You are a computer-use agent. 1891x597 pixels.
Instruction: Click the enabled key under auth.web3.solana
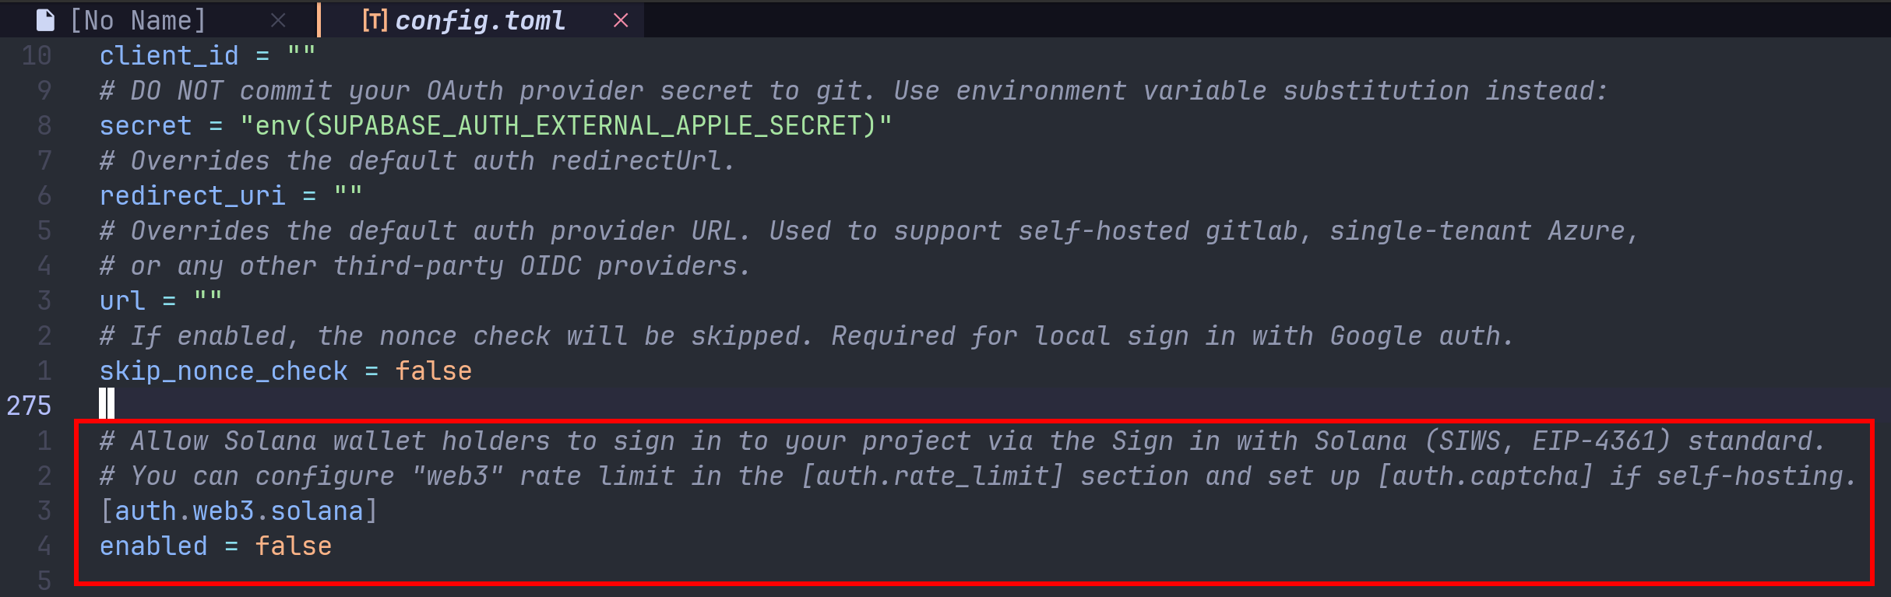pos(153,546)
